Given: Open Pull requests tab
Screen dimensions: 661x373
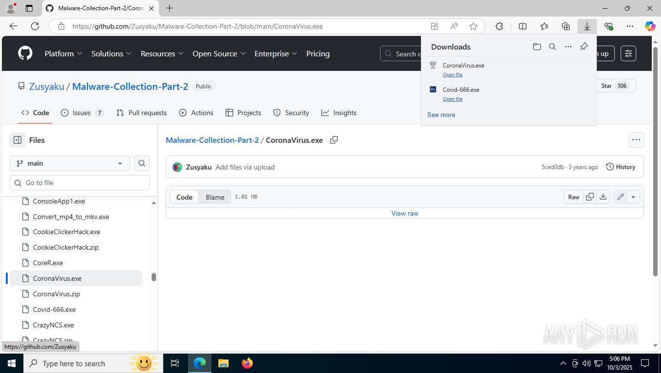Looking at the screenshot, I should click(141, 113).
